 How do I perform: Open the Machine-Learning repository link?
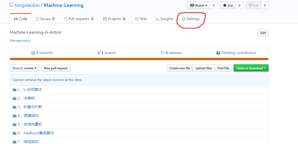(64, 5)
